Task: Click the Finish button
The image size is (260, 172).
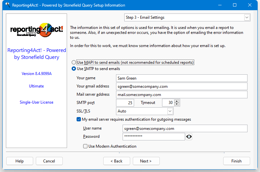Action: tap(236, 161)
